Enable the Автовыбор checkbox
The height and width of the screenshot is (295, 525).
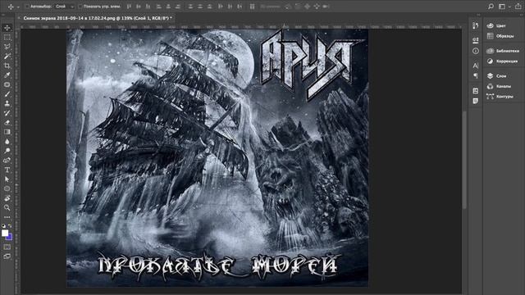click(27, 7)
